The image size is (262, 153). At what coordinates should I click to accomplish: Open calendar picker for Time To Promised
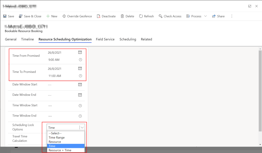coord(80,68)
